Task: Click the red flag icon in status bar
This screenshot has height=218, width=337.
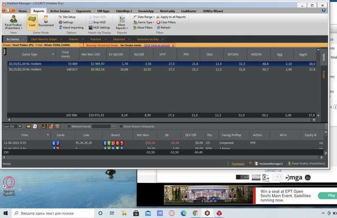Action: tap(250, 164)
